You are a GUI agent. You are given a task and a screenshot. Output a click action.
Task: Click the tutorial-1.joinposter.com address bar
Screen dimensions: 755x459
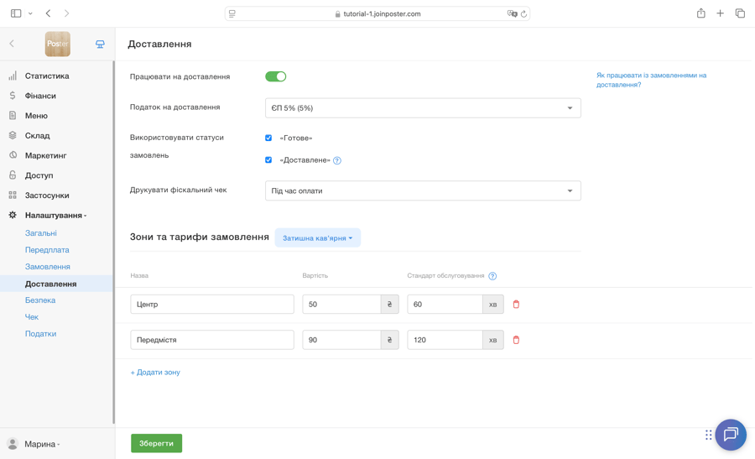tap(377, 14)
